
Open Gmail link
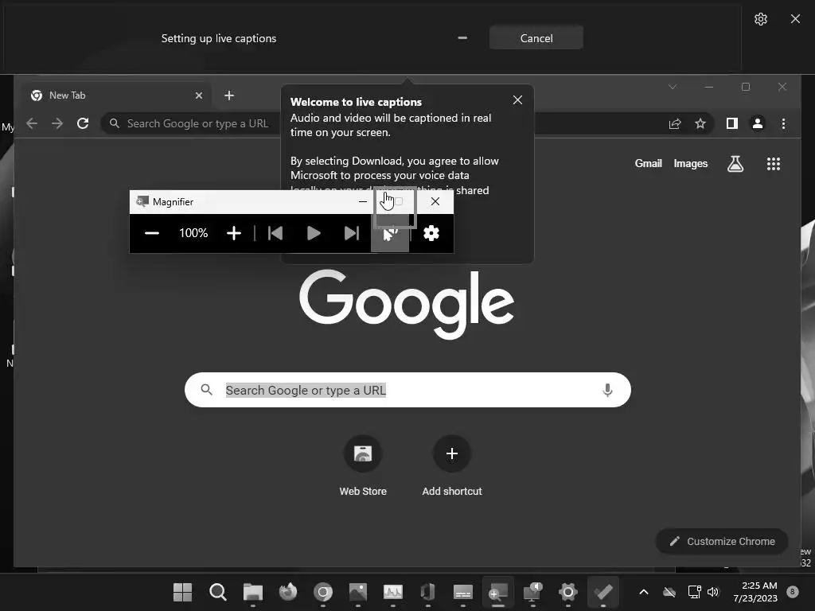648,164
